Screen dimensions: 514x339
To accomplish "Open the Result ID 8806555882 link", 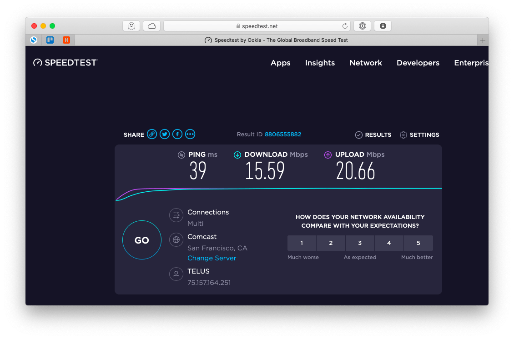I will point(282,134).
